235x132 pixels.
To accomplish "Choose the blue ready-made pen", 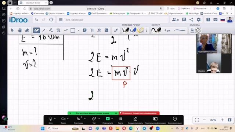I will pyautogui.click(x=133, y=30).
